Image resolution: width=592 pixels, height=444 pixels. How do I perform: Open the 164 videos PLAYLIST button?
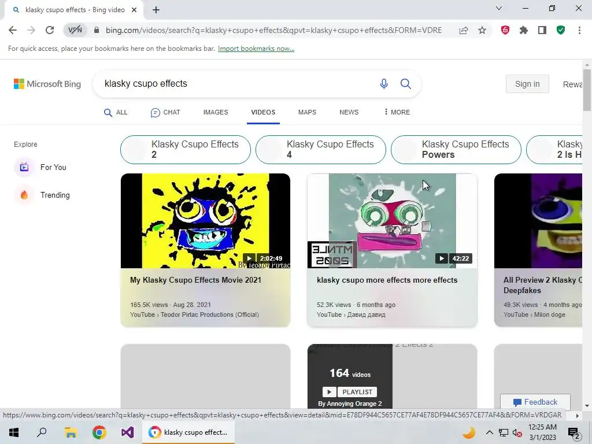point(350,392)
